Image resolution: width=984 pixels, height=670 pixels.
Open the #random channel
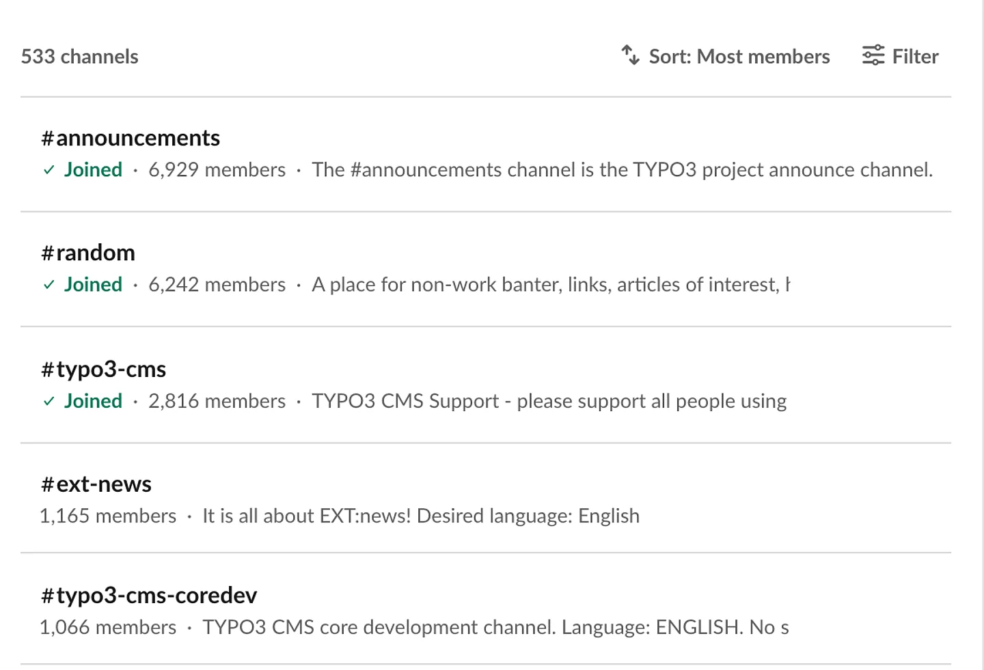pyautogui.click(x=88, y=253)
